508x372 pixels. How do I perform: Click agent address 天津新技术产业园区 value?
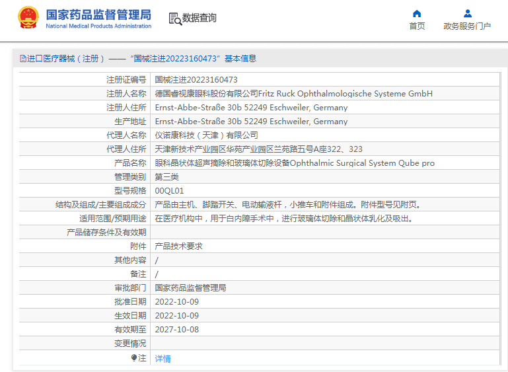[258, 149]
